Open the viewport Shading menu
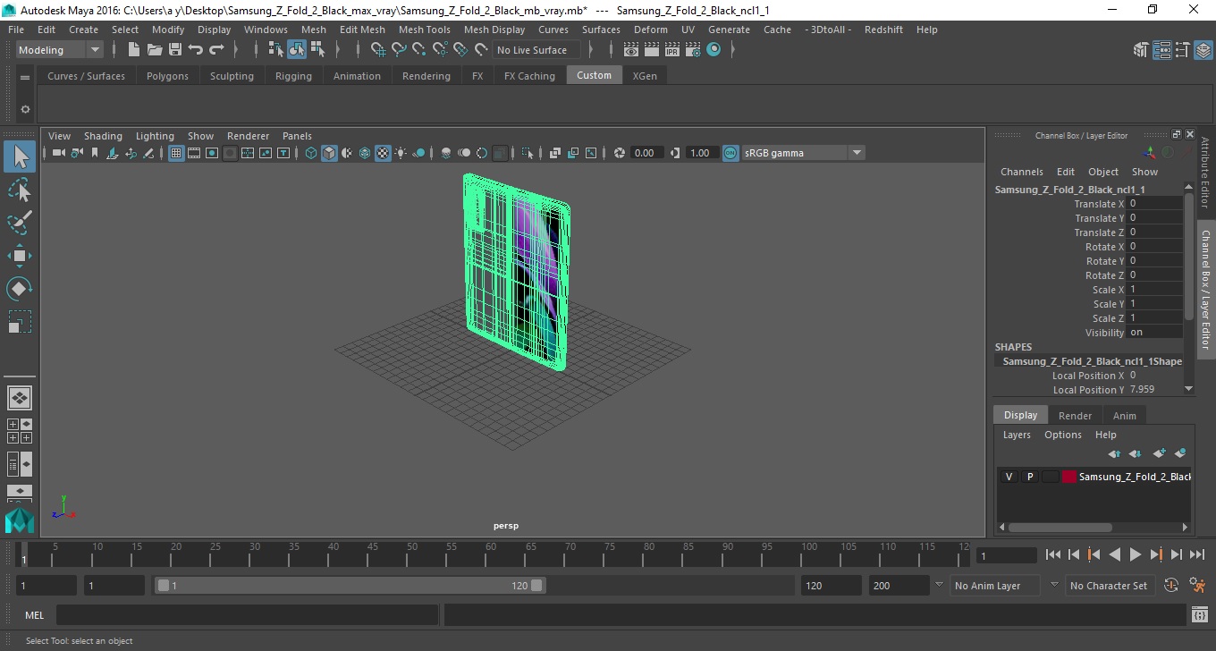 click(103, 136)
